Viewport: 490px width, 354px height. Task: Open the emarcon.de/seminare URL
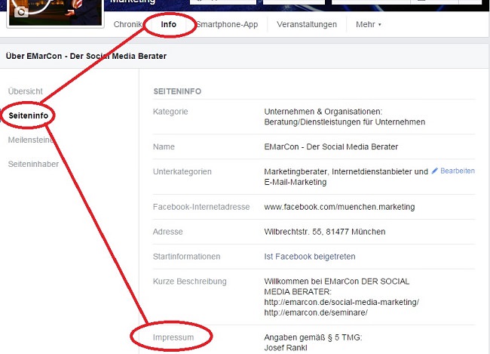(x=316, y=312)
